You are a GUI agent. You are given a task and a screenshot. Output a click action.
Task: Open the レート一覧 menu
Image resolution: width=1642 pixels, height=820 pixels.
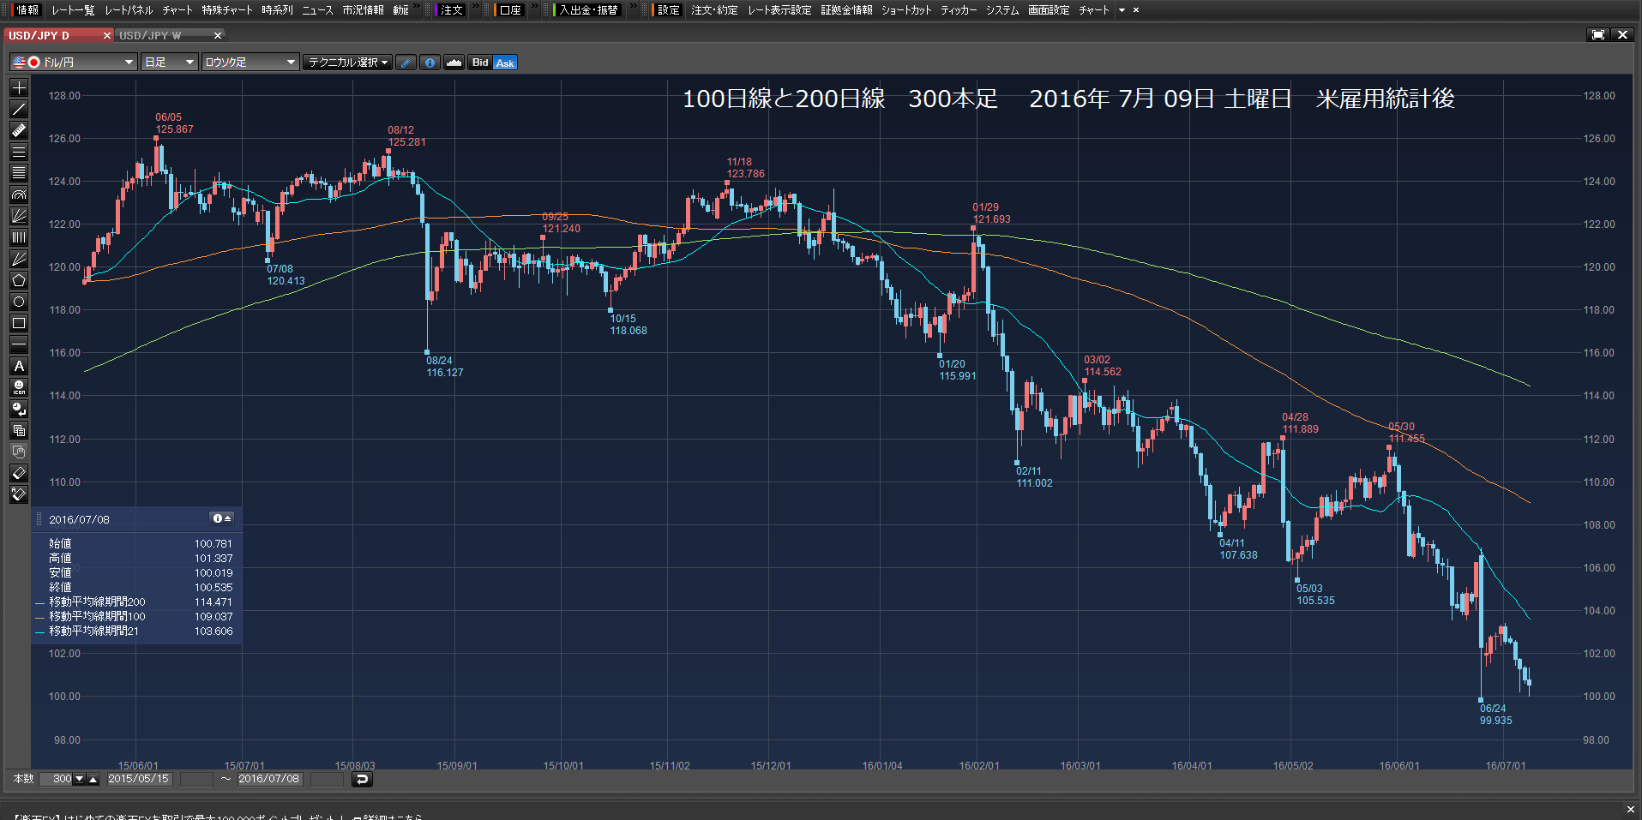(73, 10)
